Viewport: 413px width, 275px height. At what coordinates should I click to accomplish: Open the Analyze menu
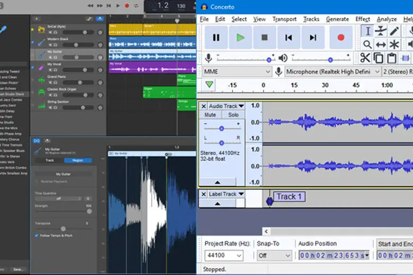click(x=387, y=19)
